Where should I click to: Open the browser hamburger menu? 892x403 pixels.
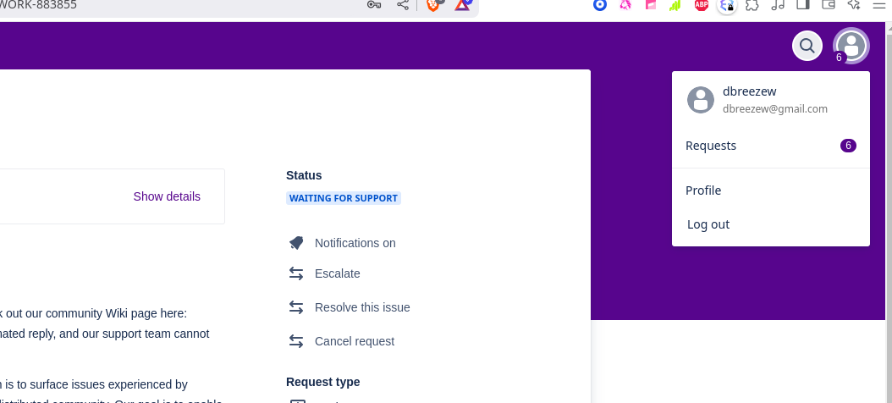coord(879,5)
